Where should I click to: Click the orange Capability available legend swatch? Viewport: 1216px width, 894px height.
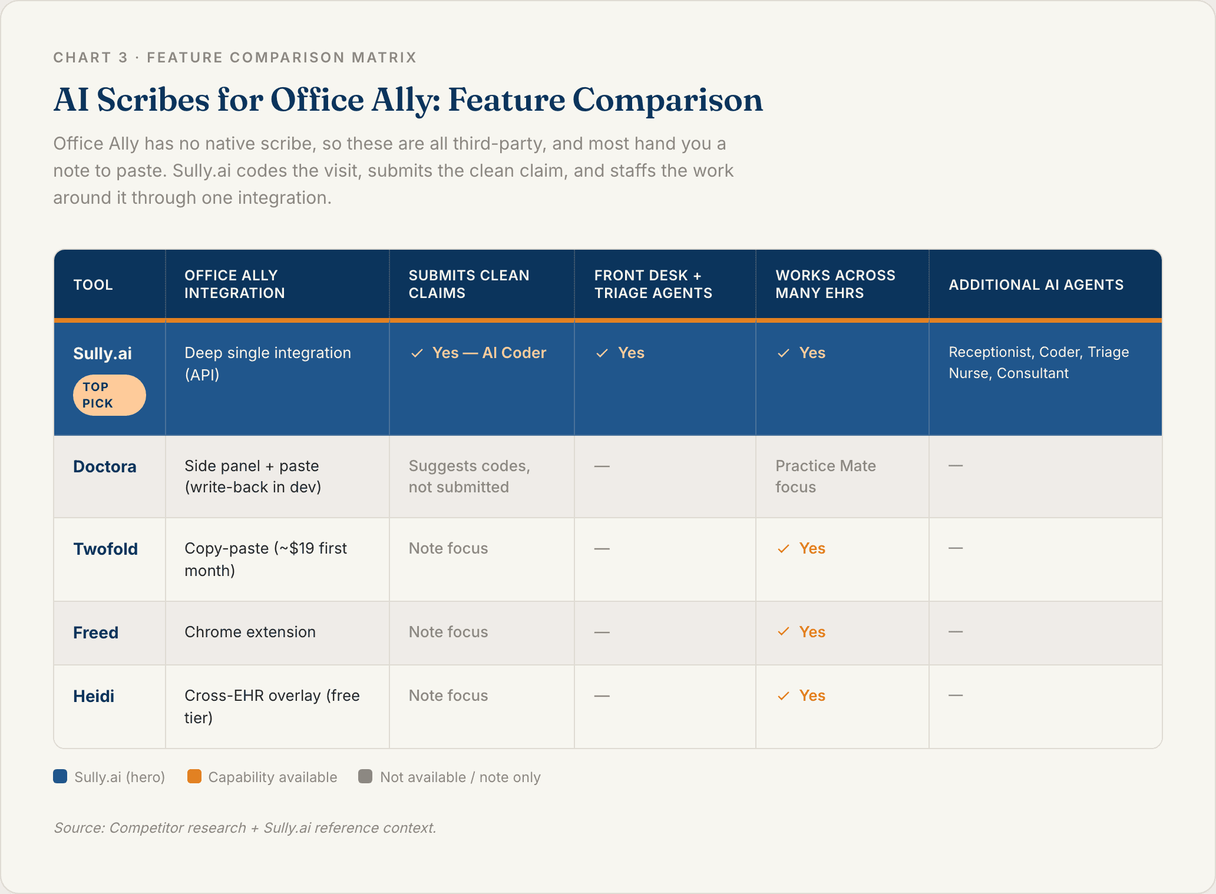194,776
